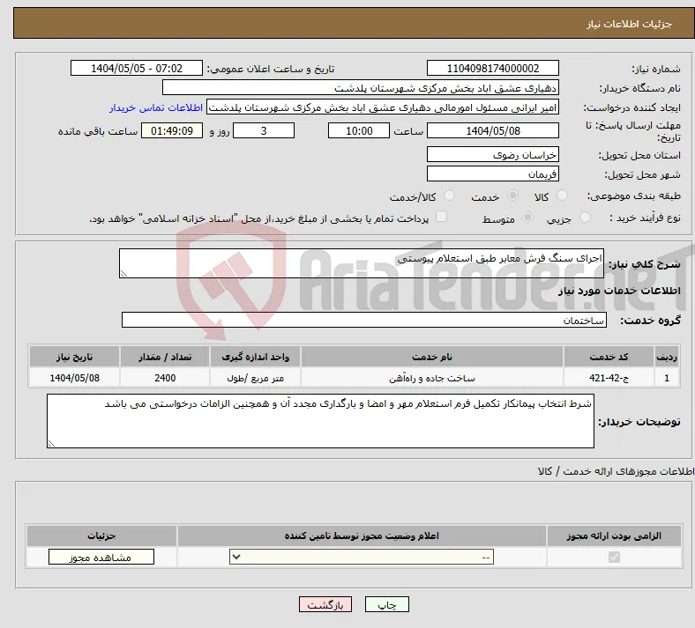Image resolution: width=695 pixels, height=628 pixels.
Task: Click the remaining time field 01:49:09
Action: click(x=172, y=130)
